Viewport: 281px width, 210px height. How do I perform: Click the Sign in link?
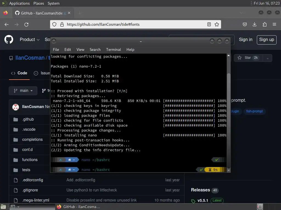[x=246, y=40]
